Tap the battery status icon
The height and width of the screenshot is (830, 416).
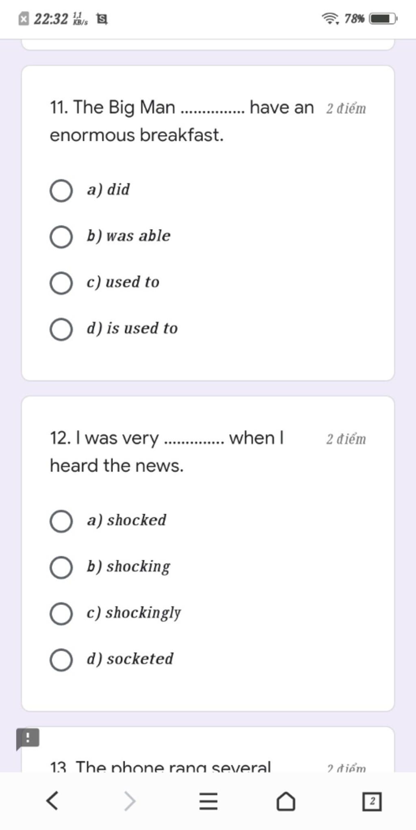382,19
